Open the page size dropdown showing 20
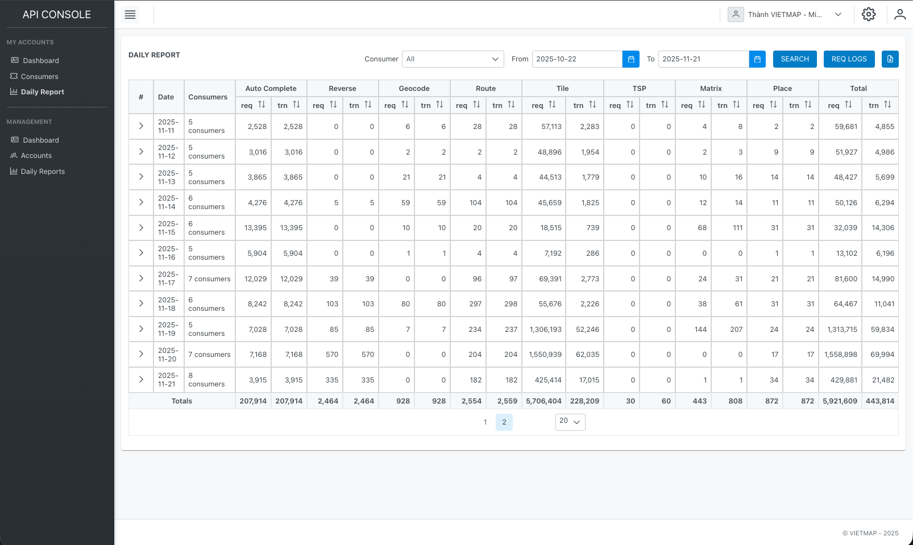Screen dimensions: 913x545 point(570,422)
